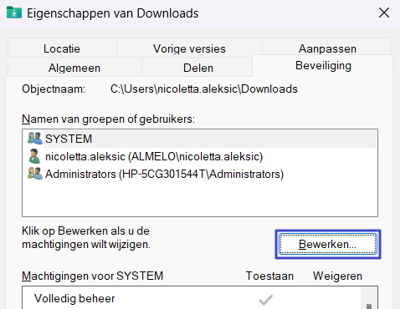Click the Objectnaam path text
The width and height of the screenshot is (400, 309).
(204, 89)
